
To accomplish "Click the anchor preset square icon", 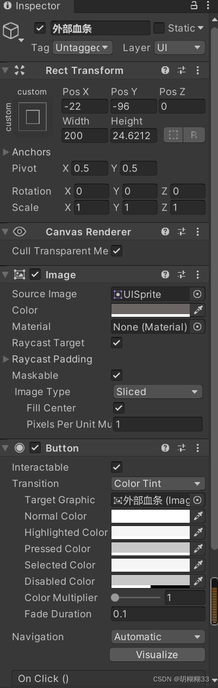I will (33, 117).
